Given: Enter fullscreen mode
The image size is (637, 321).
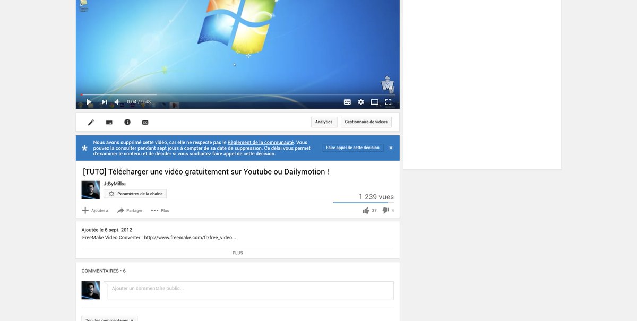Looking at the screenshot, I should pos(389,102).
